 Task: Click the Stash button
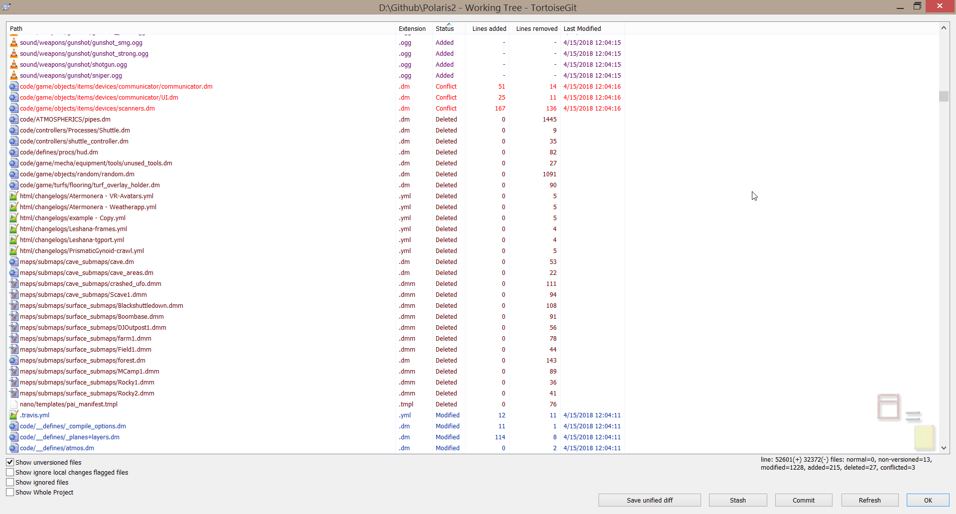point(738,500)
